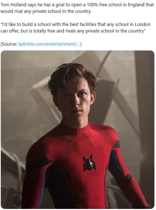Click the black stripe on the suit's shoulder
The height and width of the screenshot is (210, 156).
click(117, 144)
